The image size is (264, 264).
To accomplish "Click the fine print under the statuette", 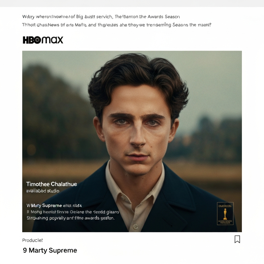I will coord(225,222).
